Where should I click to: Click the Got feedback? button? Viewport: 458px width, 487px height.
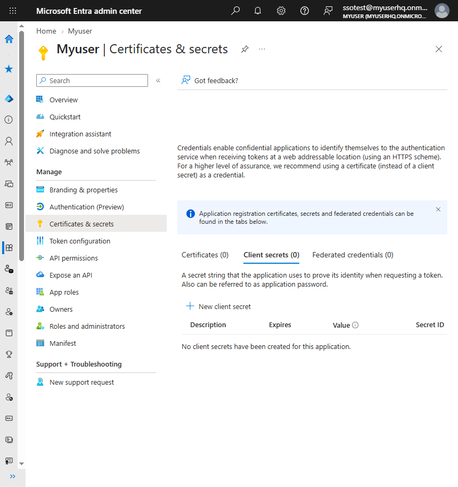(x=210, y=80)
